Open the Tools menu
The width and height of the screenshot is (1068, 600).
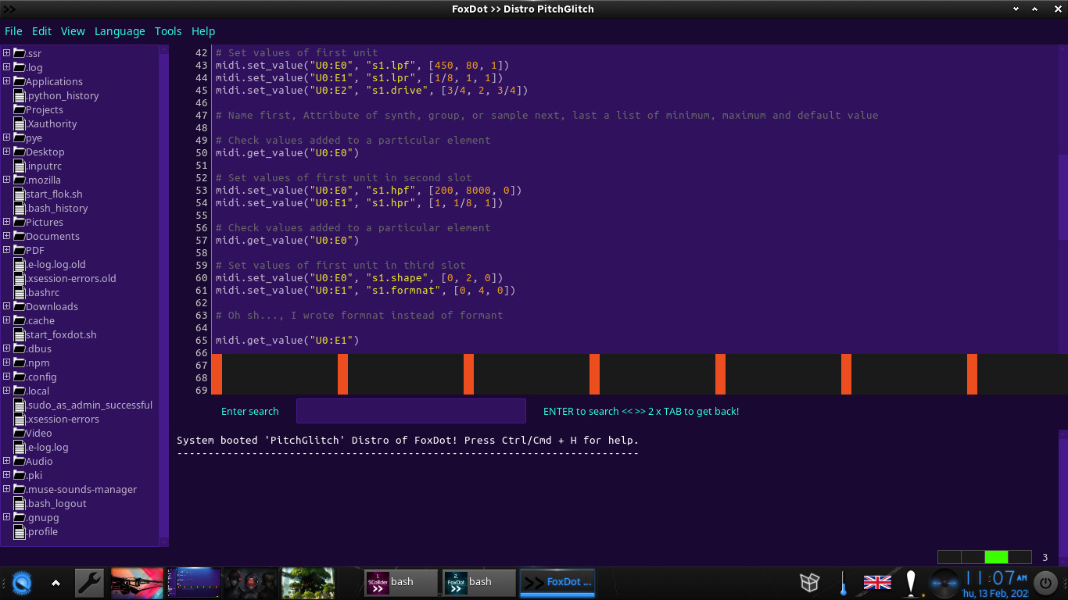pyautogui.click(x=168, y=31)
